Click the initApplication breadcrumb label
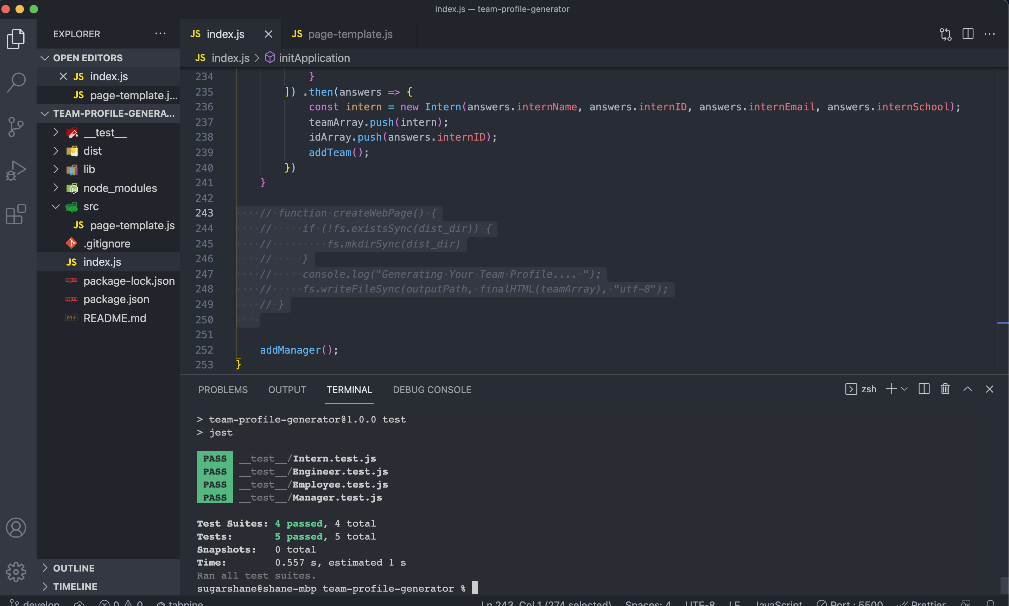This screenshot has height=606, width=1009. click(x=314, y=58)
